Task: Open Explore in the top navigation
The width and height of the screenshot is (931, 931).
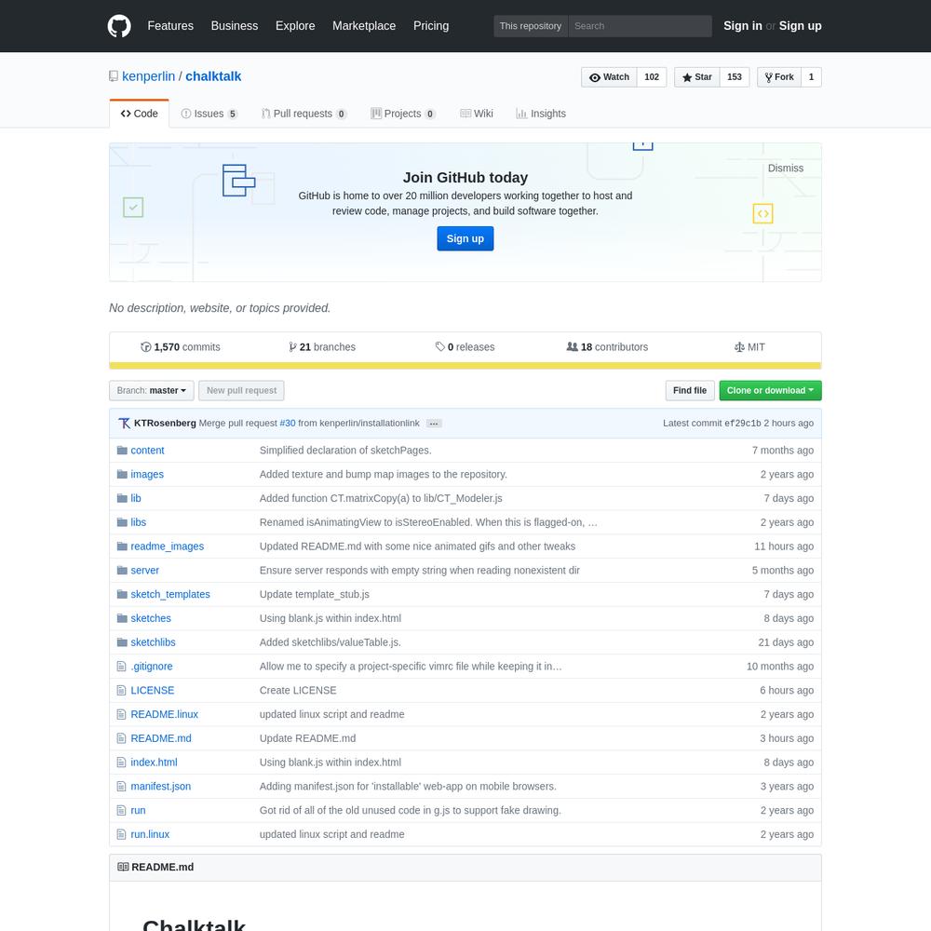Action: 295,26
